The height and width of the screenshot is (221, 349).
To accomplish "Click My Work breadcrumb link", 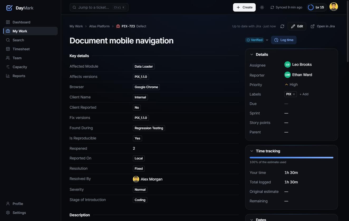I will pyautogui.click(x=76, y=26).
